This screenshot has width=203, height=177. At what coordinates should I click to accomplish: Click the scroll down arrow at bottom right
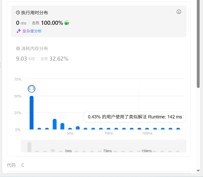[198, 171]
